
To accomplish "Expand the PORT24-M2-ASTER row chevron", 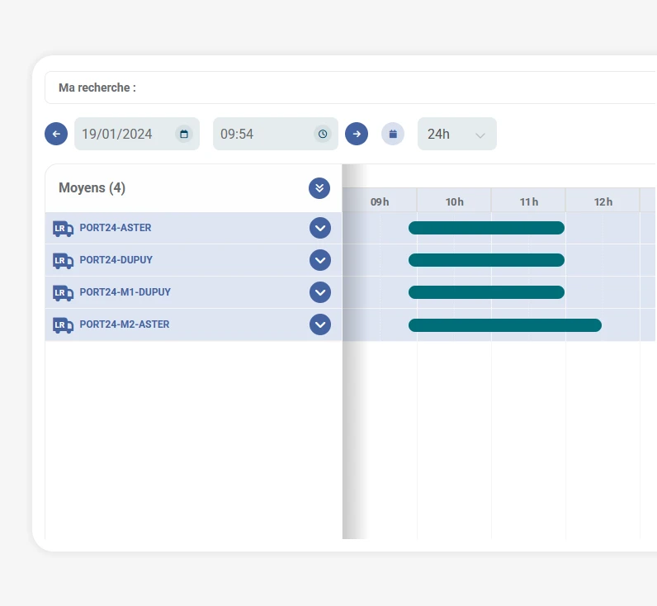I will pyautogui.click(x=320, y=324).
